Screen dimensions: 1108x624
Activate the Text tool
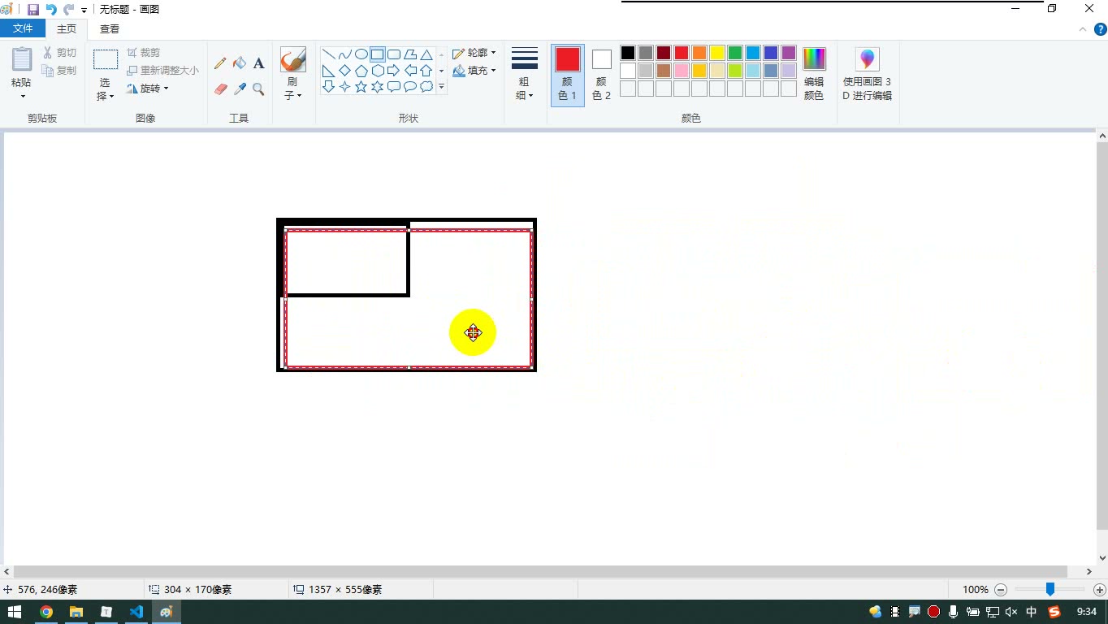[259, 63]
